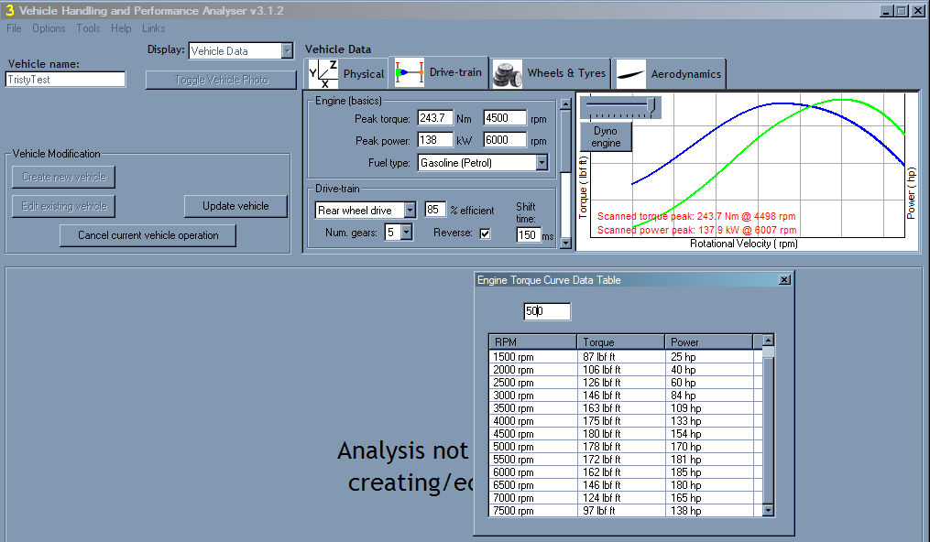Click scroll down arrow of torque data table
This screenshot has height=542, width=930.
point(768,510)
